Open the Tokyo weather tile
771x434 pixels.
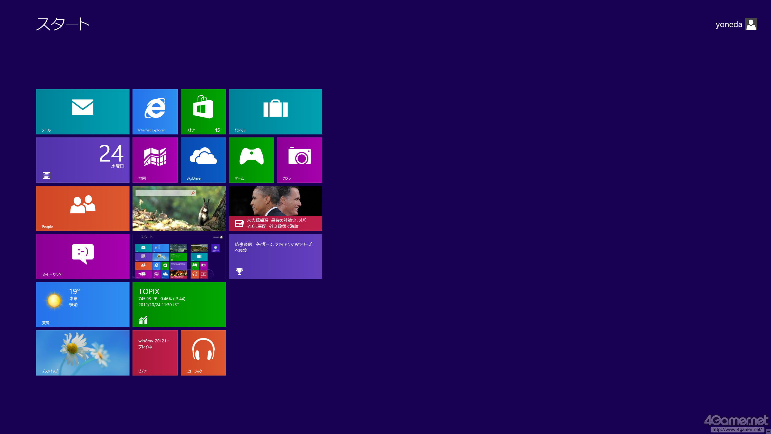point(83,304)
